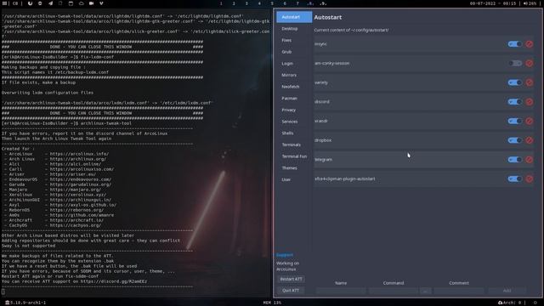Screen dimensions: 544x306
Task: Click the 'https://endeavouros.com/' URL in terminal
Action: tap(81, 179)
